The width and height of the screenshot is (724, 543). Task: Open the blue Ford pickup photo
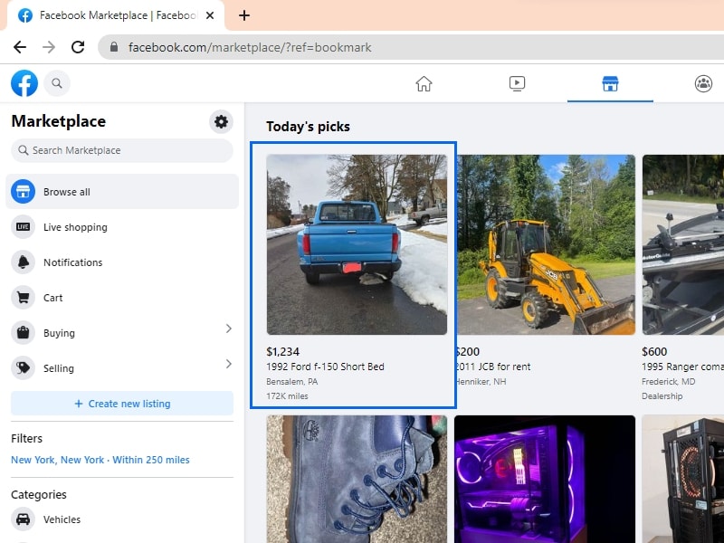coord(357,244)
